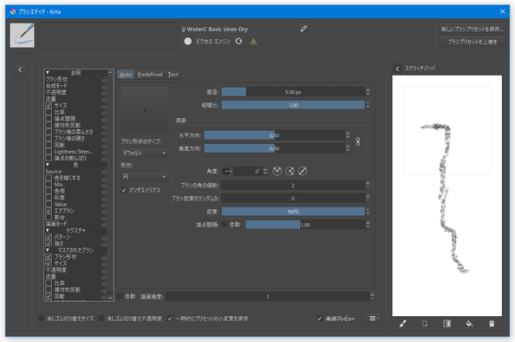
Task: Uncheck 一時的にプリセットの小変更を保存
Action: coord(170,319)
